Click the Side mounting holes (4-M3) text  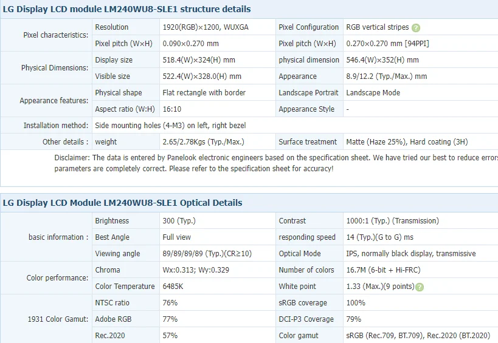pyautogui.click(x=170, y=126)
